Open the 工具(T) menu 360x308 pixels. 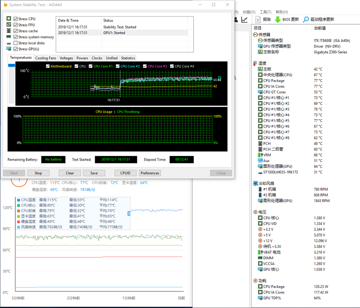[x=265, y=12]
